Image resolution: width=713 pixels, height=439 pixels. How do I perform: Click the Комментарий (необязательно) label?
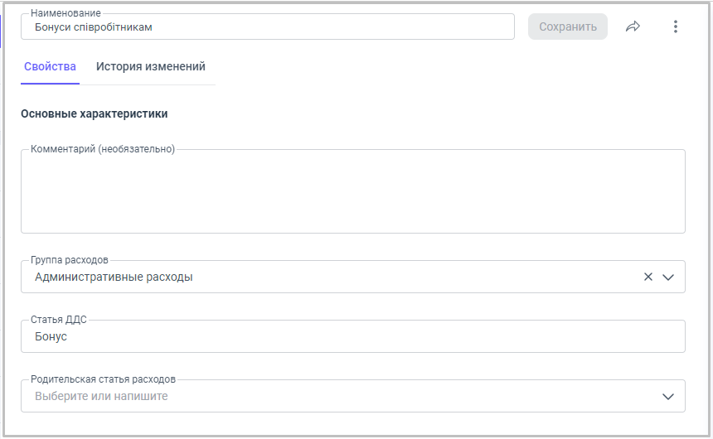[103, 149]
